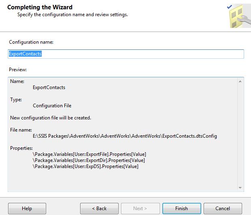251x215 pixels.
Task: Click 'New configuration file will be created' text
Action: [x=51, y=118]
